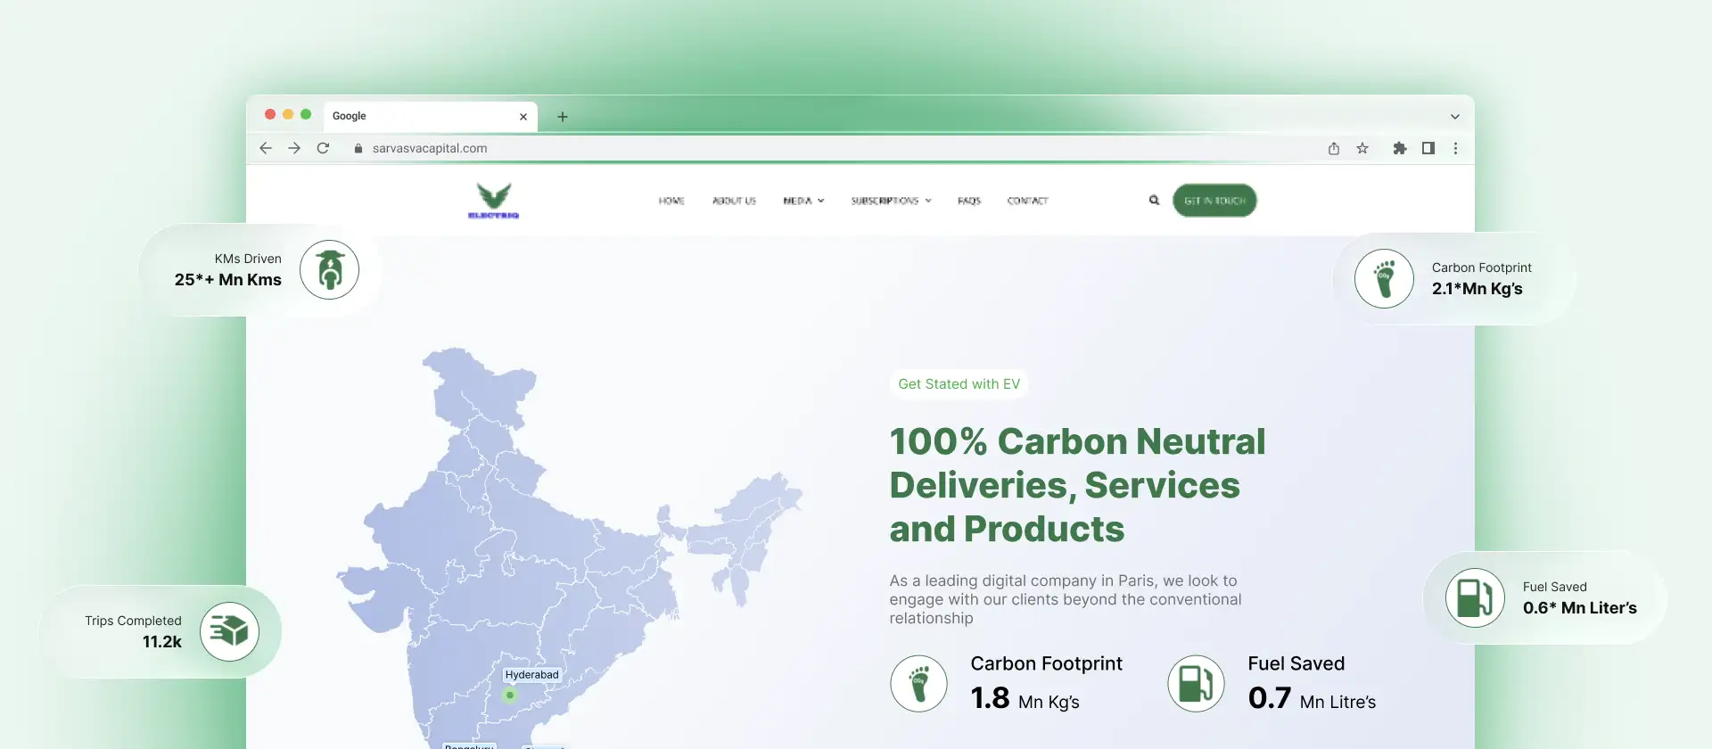
Task: Expand the Subscriptions dropdown menu
Action: tap(891, 201)
